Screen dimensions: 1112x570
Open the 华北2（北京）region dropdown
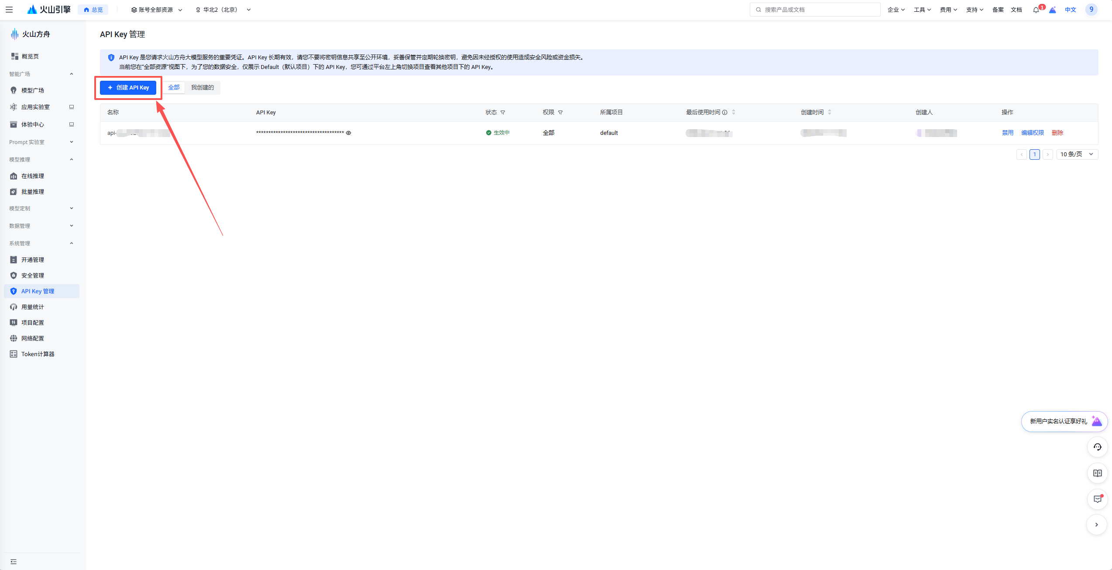point(223,10)
